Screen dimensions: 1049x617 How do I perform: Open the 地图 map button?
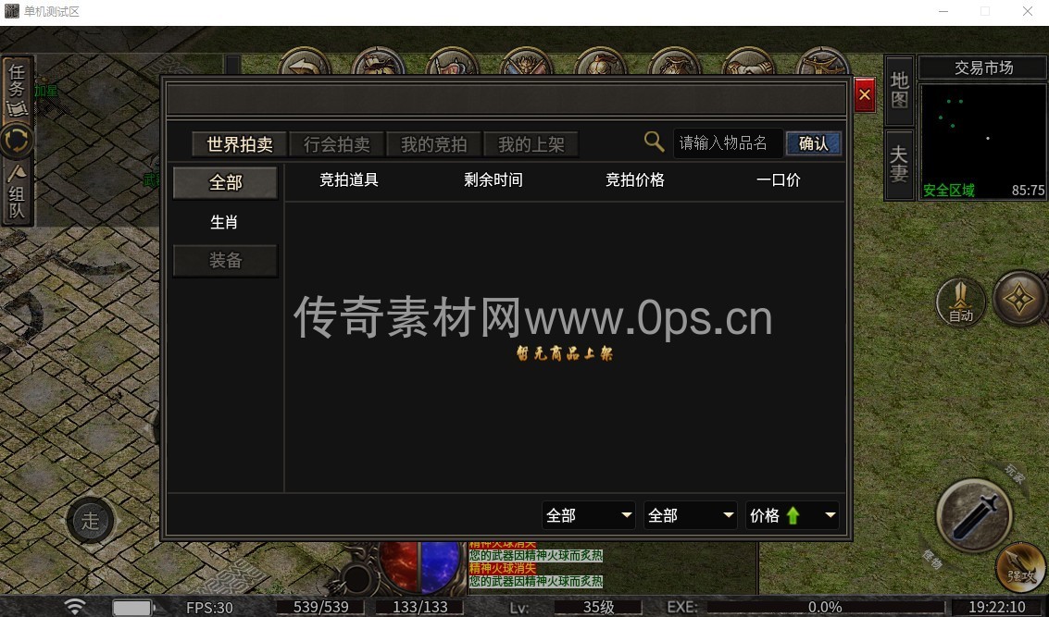click(899, 91)
